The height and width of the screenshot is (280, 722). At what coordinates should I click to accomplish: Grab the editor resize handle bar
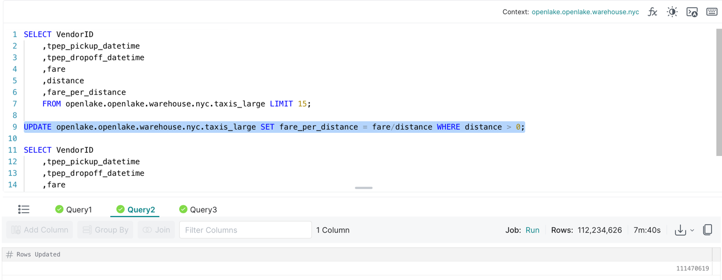click(x=363, y=188)
